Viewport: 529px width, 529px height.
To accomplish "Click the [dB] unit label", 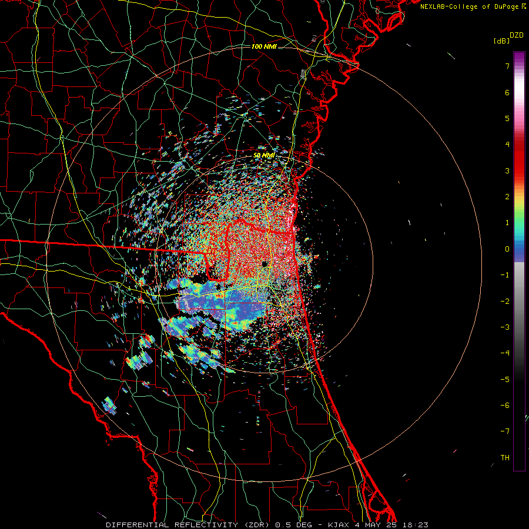I will pyautogui.click(x=501, y=41).
